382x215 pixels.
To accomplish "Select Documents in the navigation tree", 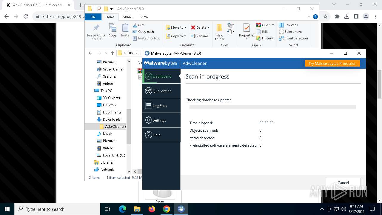I will coord(109,112).
